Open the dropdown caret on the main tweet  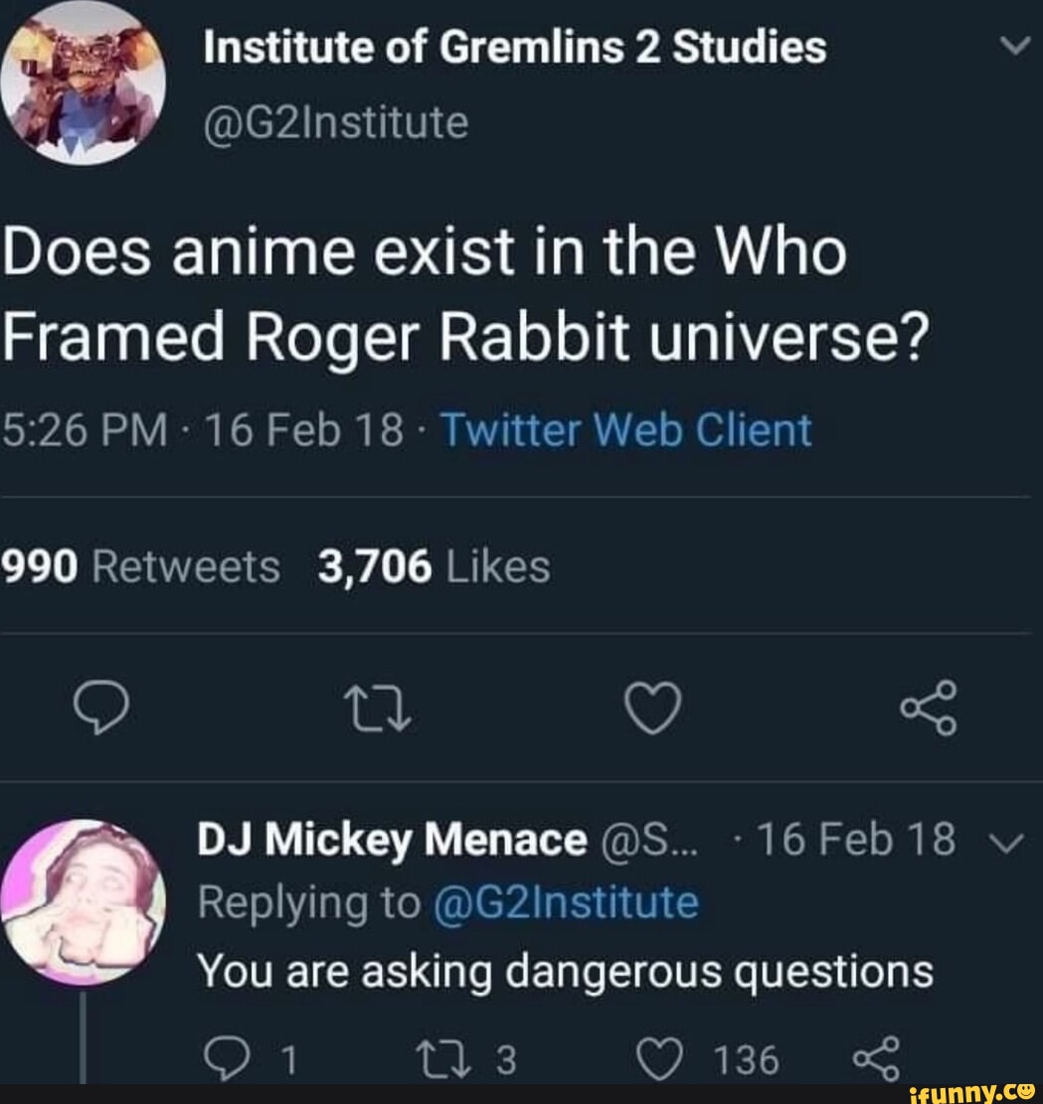pos(1015,46)
